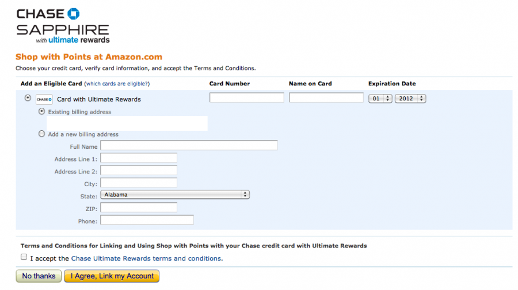Click I Agree, Link my Account button
The width and height of the screenshot is (518, 290).
[x=112, y=276]
